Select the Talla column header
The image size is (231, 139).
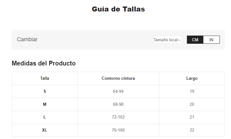click(x=45, y=78)
